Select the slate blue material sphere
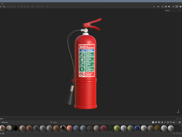 coord(76,128)
